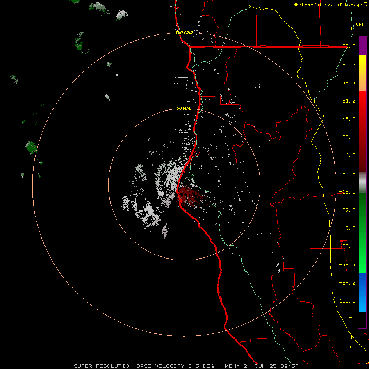Click the 107.8 velocity scale value
Image resolution: width=369 pixels, height=369 pixels.
(x=347, y=46)
